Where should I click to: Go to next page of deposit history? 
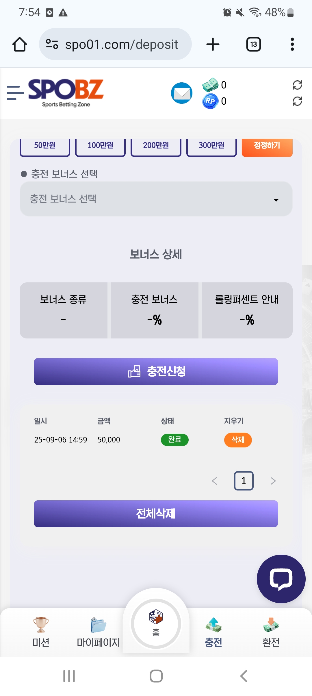[273, 481]
